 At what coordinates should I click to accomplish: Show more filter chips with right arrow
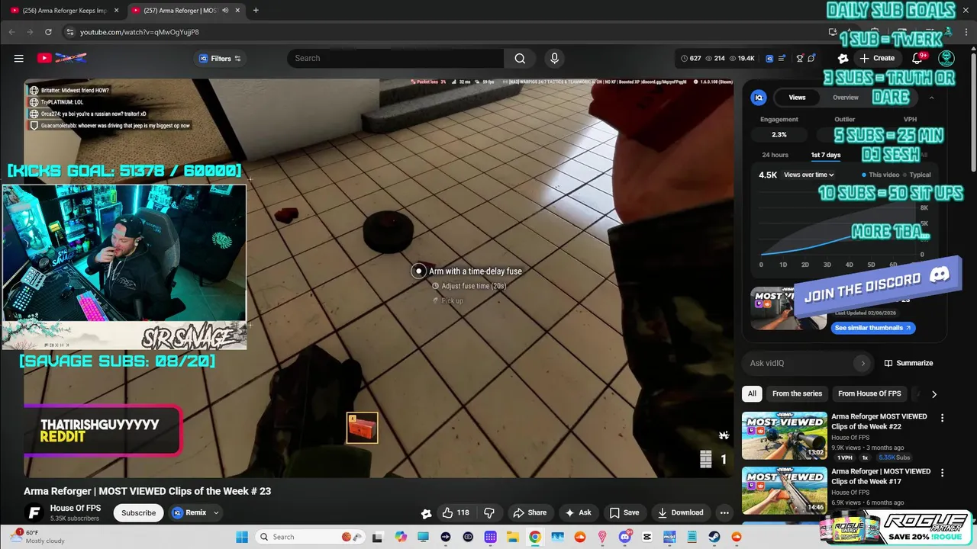(933, 394)
